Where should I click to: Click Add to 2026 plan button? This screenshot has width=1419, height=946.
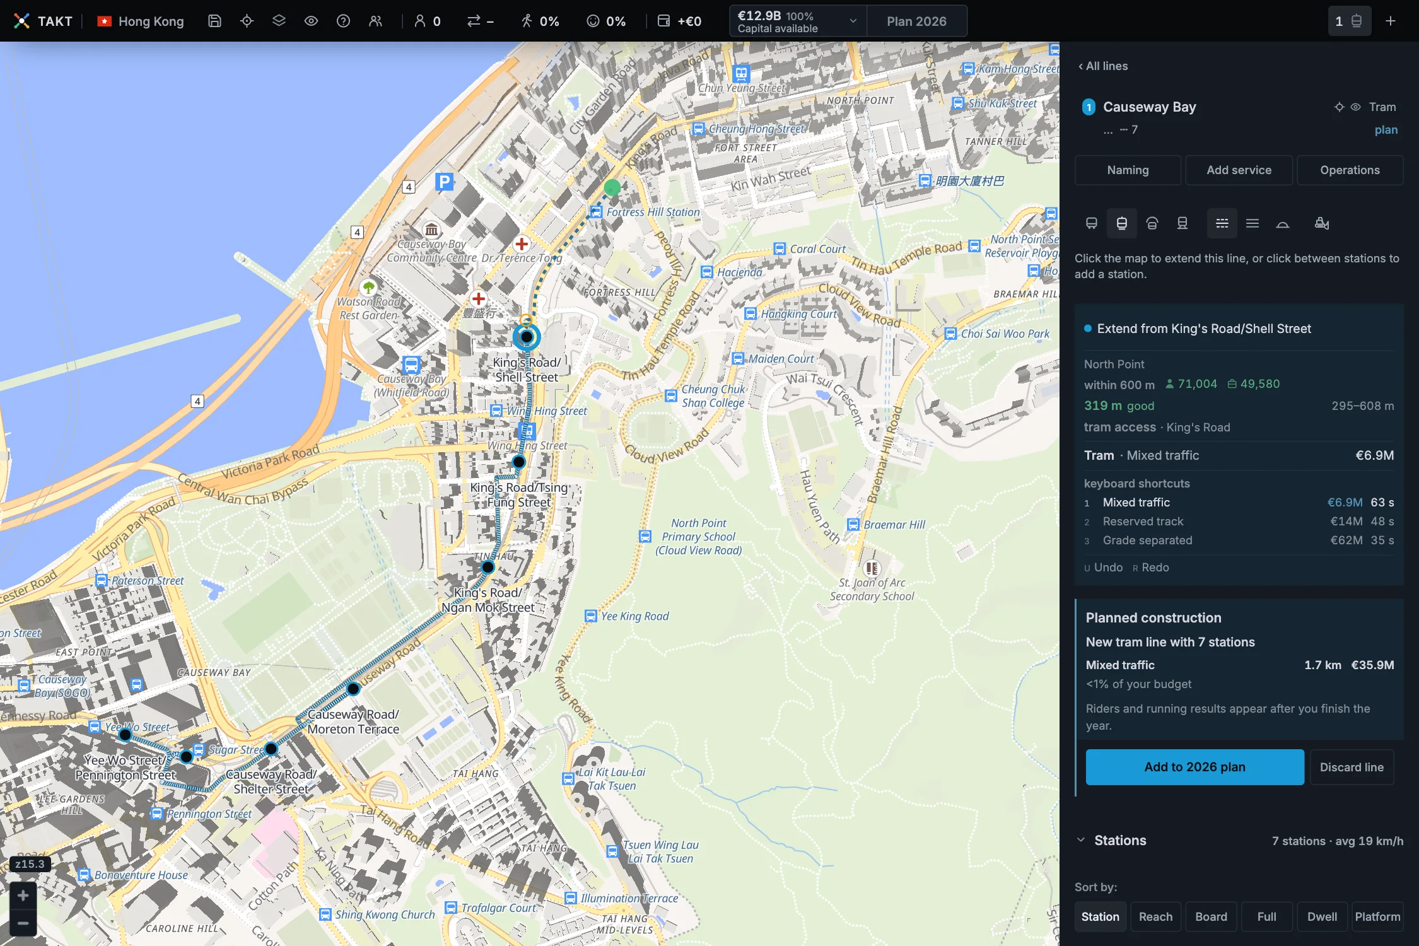[1194, 767]
